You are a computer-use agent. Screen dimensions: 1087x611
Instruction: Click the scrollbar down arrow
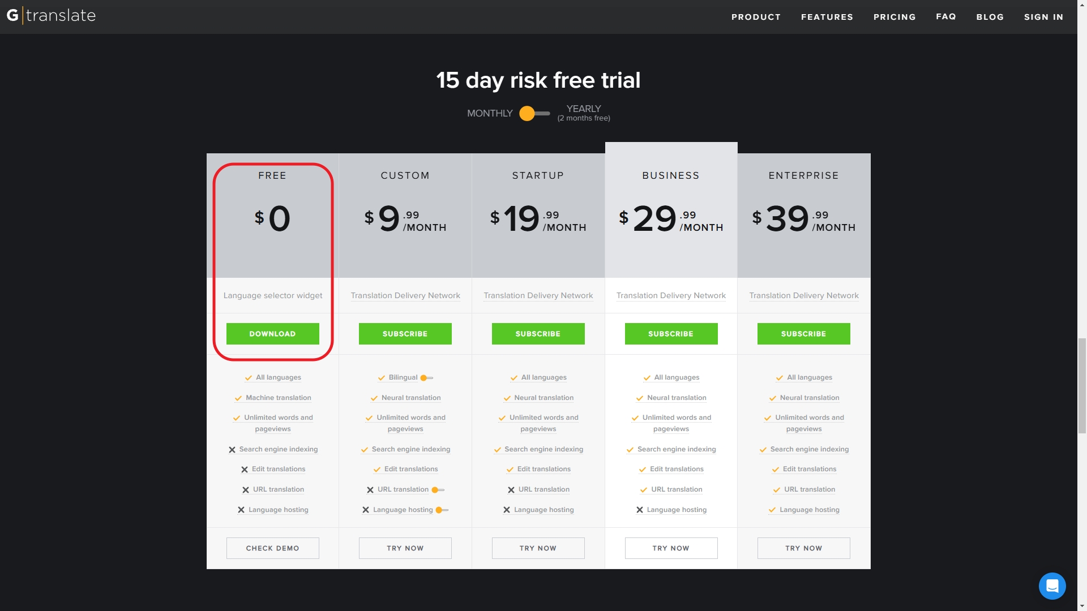point(1082,606)
